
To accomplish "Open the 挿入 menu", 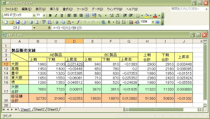I will 54,9.
